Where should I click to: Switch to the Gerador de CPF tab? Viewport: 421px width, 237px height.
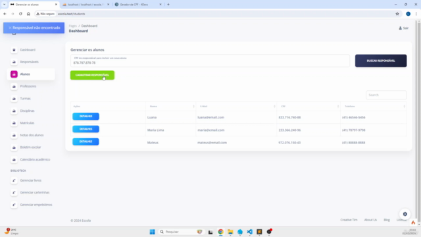pos(138,5)
